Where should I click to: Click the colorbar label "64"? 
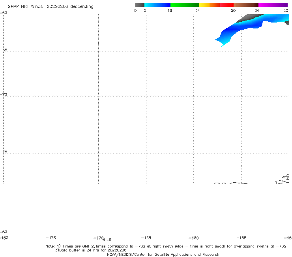257,11
